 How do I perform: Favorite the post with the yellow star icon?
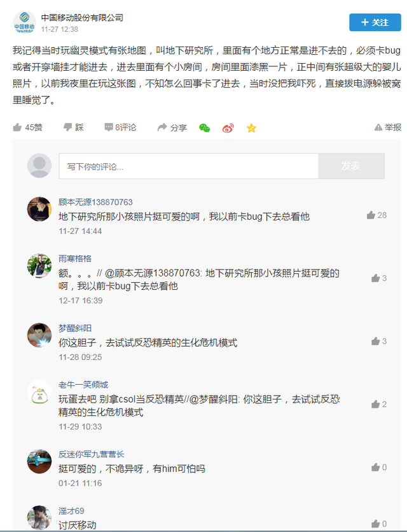click(251, 127)
